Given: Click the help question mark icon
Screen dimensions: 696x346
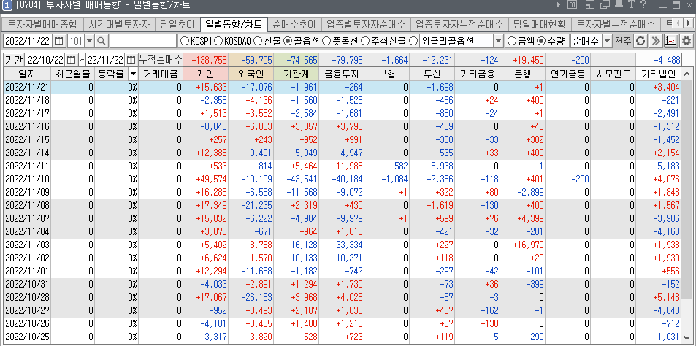Looking at the screenshot, I should pyautogui.click(x=643, y=7).
